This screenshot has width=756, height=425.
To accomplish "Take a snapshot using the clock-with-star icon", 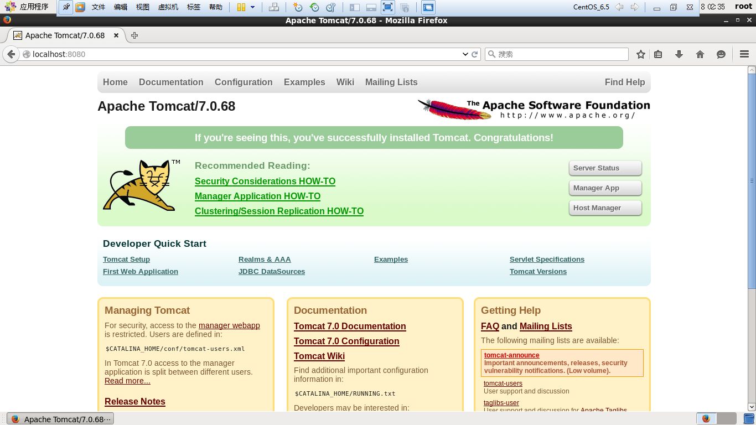I will coord(298,7).
